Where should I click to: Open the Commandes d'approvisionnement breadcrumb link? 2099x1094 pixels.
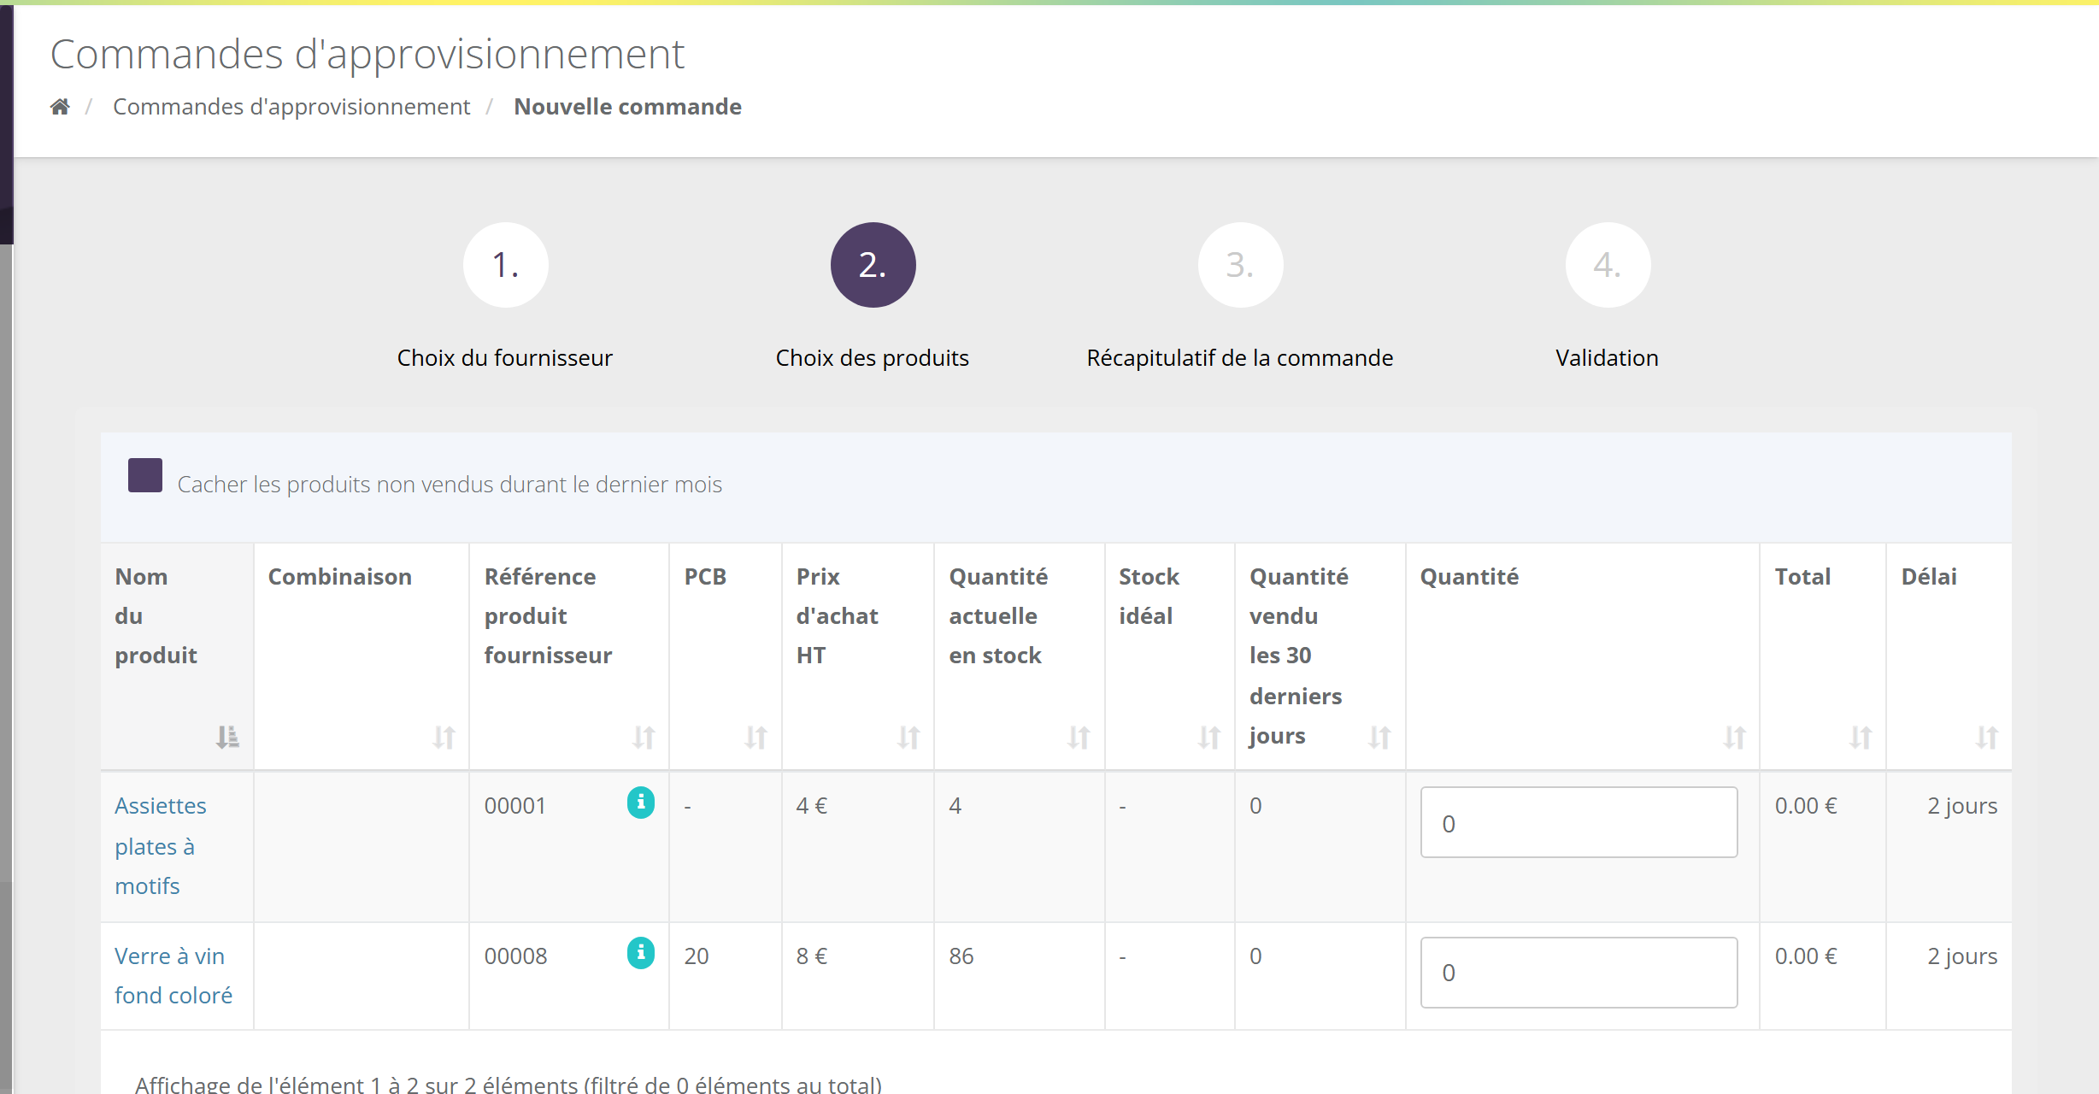pos(291,107)
